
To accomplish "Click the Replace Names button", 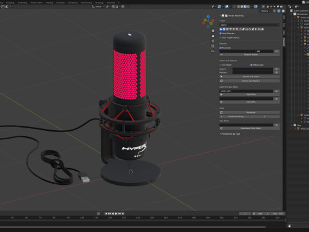I will [x=250, y=55].
